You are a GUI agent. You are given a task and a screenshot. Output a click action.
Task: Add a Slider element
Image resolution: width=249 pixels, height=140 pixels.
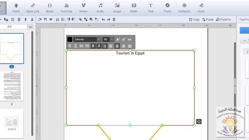134,8
